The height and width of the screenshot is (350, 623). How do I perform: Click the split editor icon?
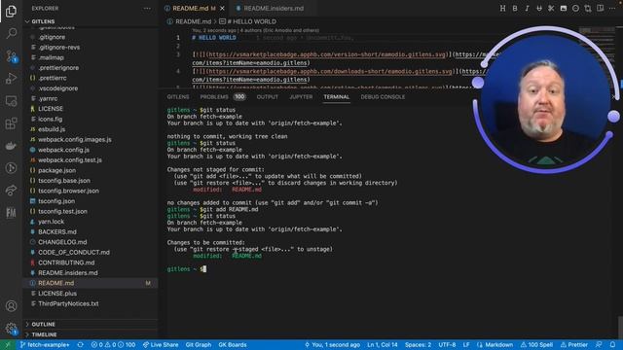tap(600, 8)
